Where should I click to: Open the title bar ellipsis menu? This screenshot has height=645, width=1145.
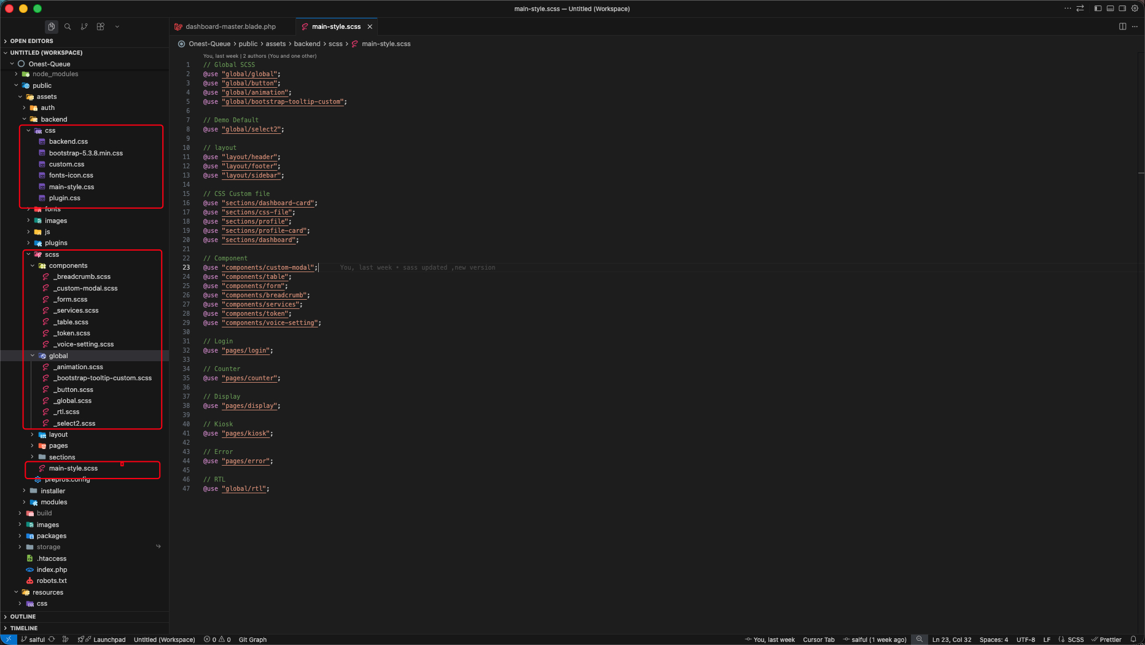click(1068, 9)
